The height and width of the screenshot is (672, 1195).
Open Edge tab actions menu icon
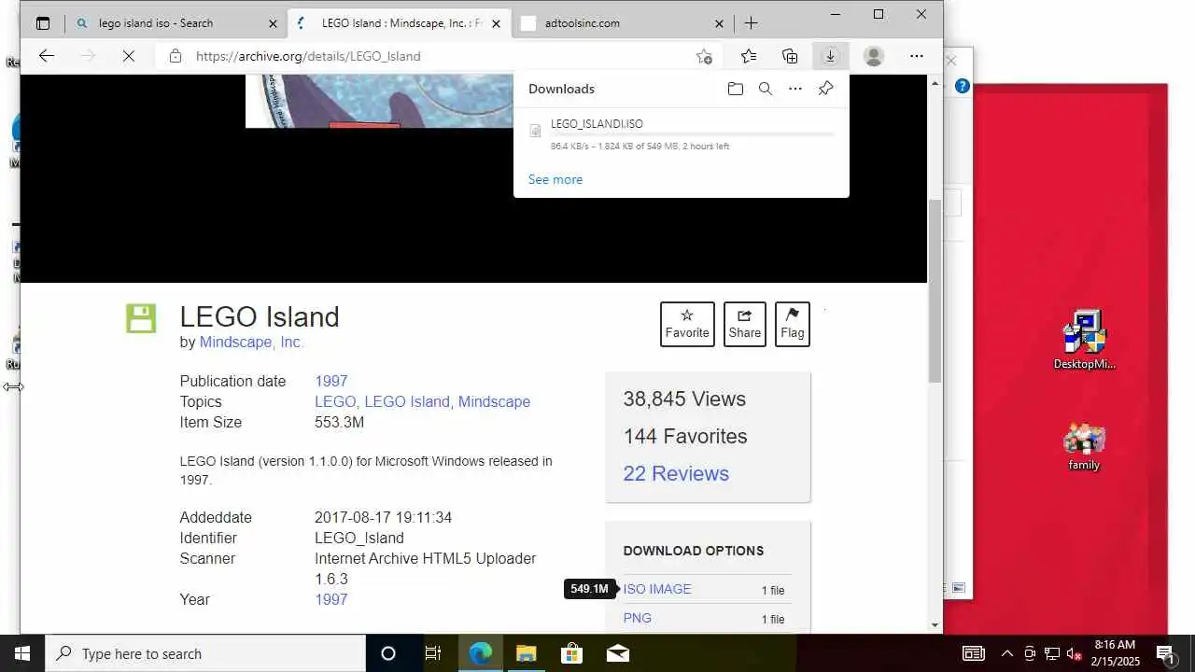(42, 23)
